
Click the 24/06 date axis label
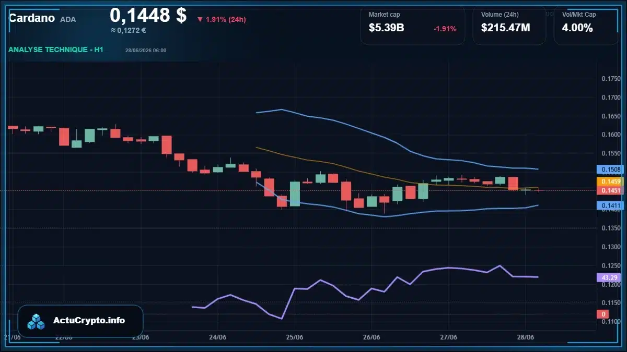click(217, 337)
